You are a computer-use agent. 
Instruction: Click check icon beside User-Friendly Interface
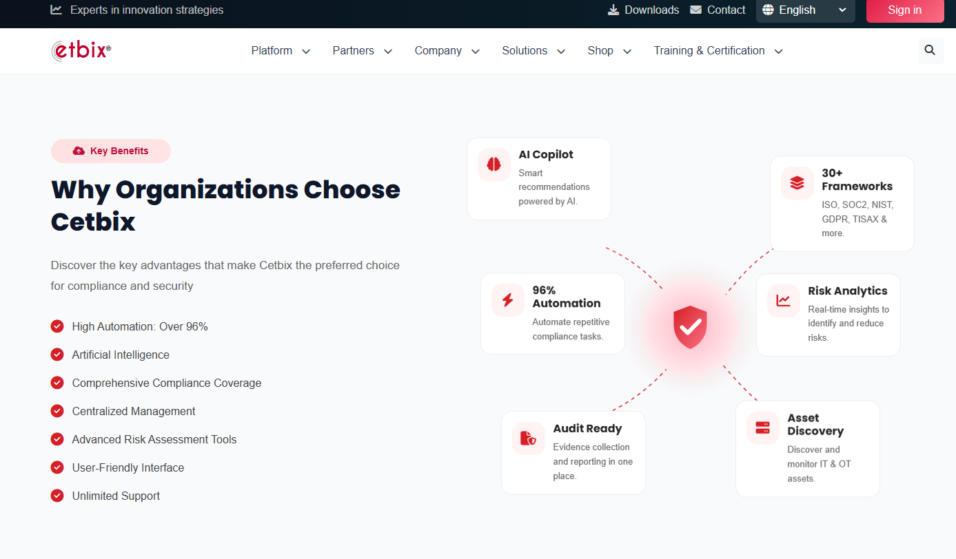click(x=57, y=467)
